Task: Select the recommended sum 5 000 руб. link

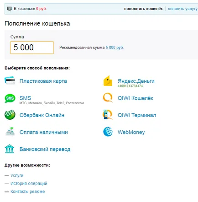Action: [115, 48]
